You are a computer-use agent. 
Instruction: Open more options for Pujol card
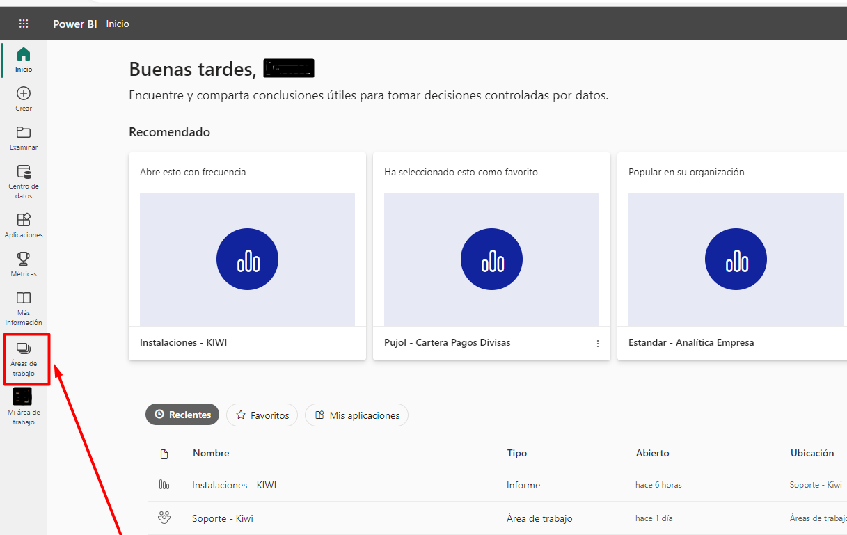tap(597, 343)
